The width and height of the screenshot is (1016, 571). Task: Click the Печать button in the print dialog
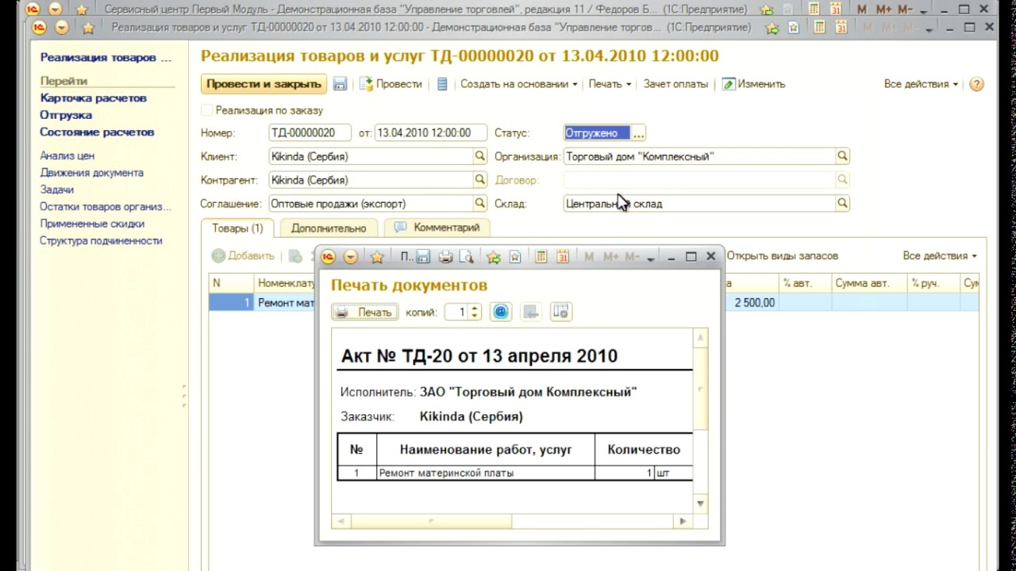tap(364, 312)
